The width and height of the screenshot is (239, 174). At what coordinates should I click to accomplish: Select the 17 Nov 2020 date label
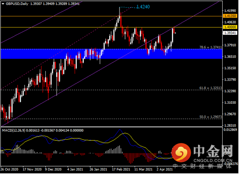pos(32,169)
